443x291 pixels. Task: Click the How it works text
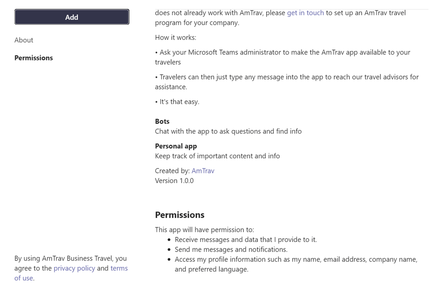click(x=175, y=37)
